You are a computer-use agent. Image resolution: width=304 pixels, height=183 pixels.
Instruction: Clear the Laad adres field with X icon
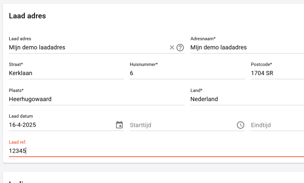[172, 48]
